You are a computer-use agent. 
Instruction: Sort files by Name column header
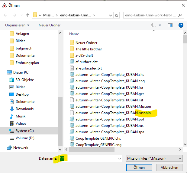74,34
